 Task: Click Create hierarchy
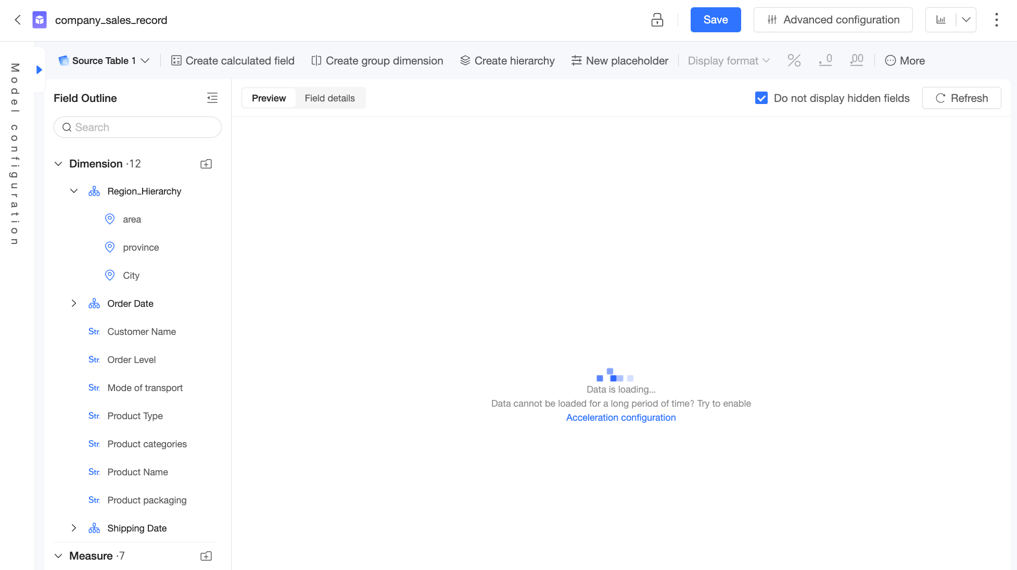[507, 61]
